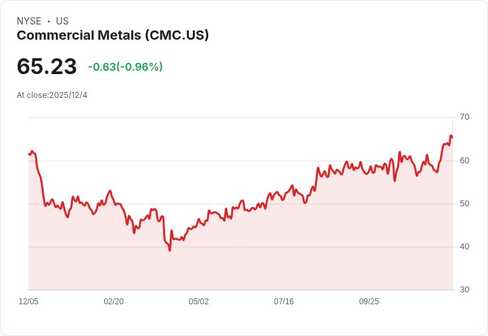
Task: Open the Commercial Metals (CMC.US) title
Action: 113,35
